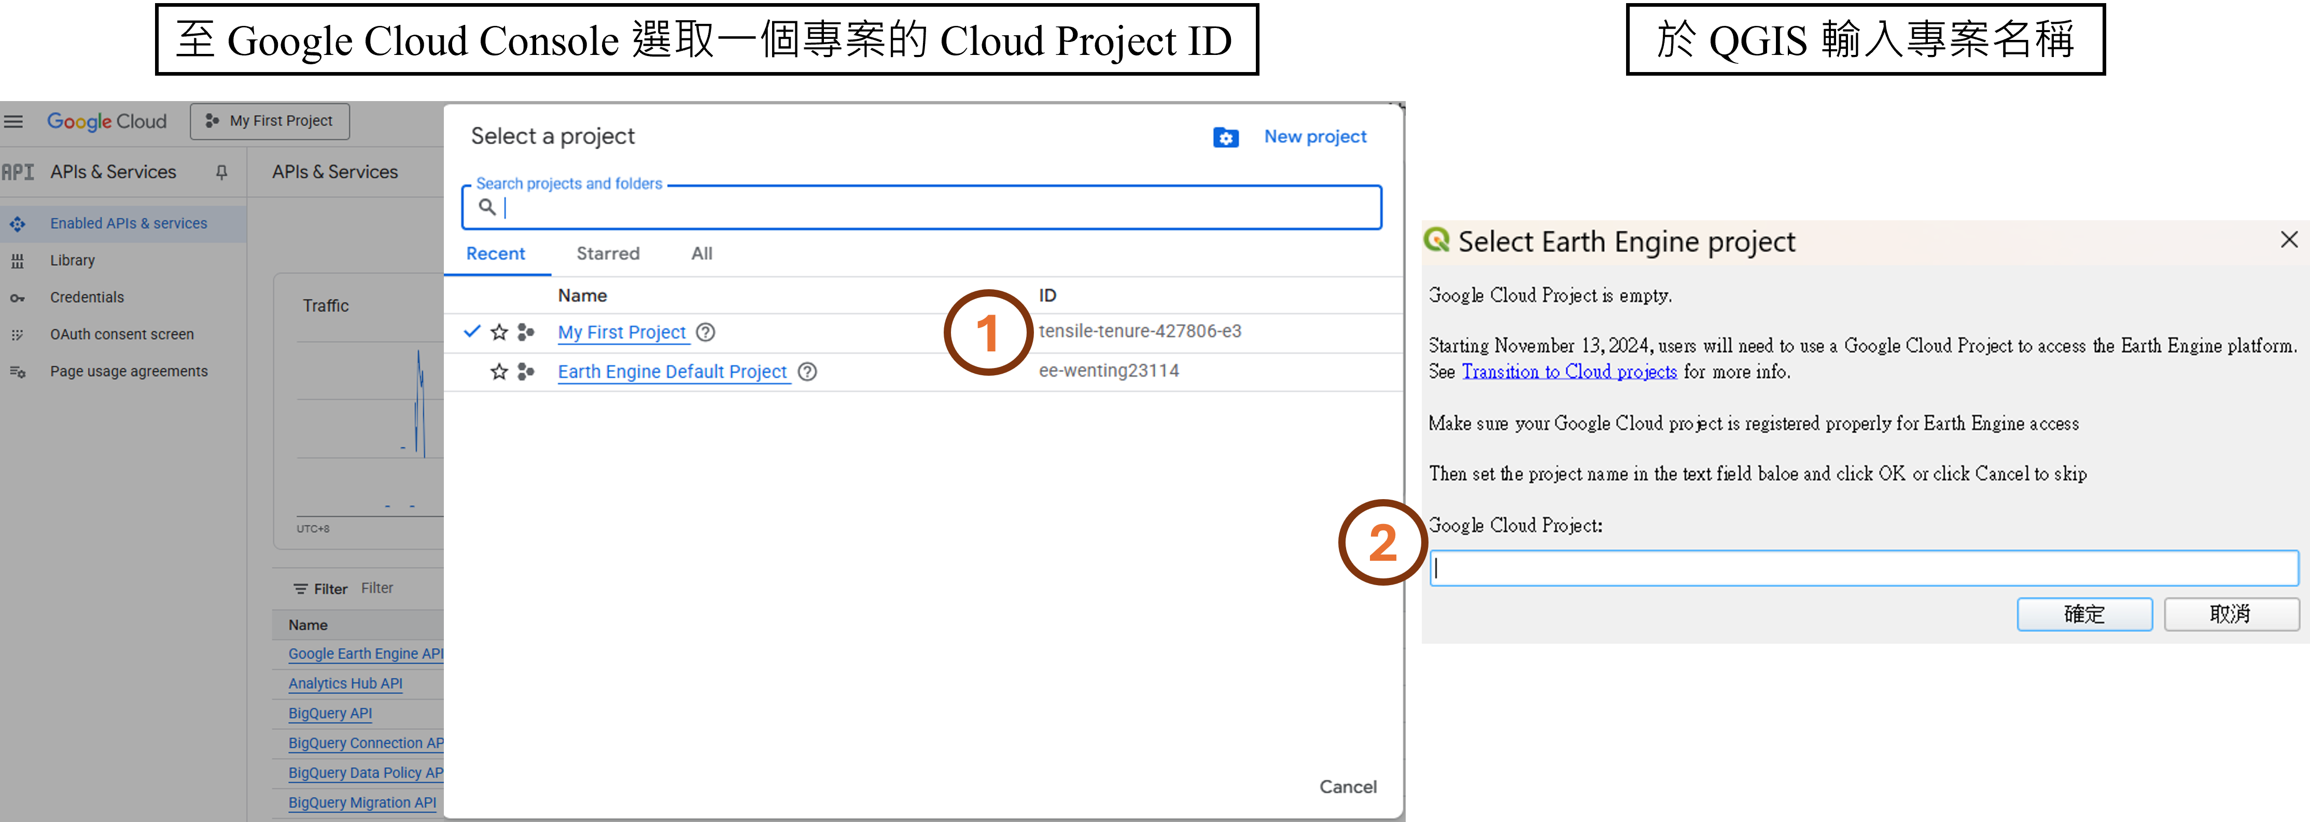2310x822 pixels.
Task: Open BigQuery Connection API link
Action: (x=366, y=743)
